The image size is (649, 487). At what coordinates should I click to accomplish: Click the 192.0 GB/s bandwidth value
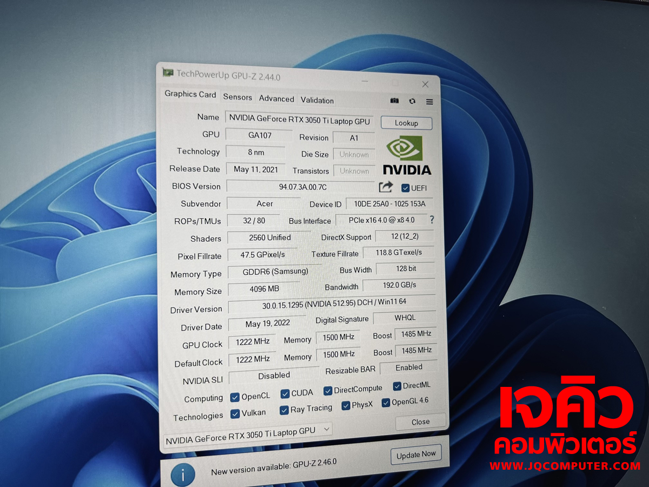399,285
